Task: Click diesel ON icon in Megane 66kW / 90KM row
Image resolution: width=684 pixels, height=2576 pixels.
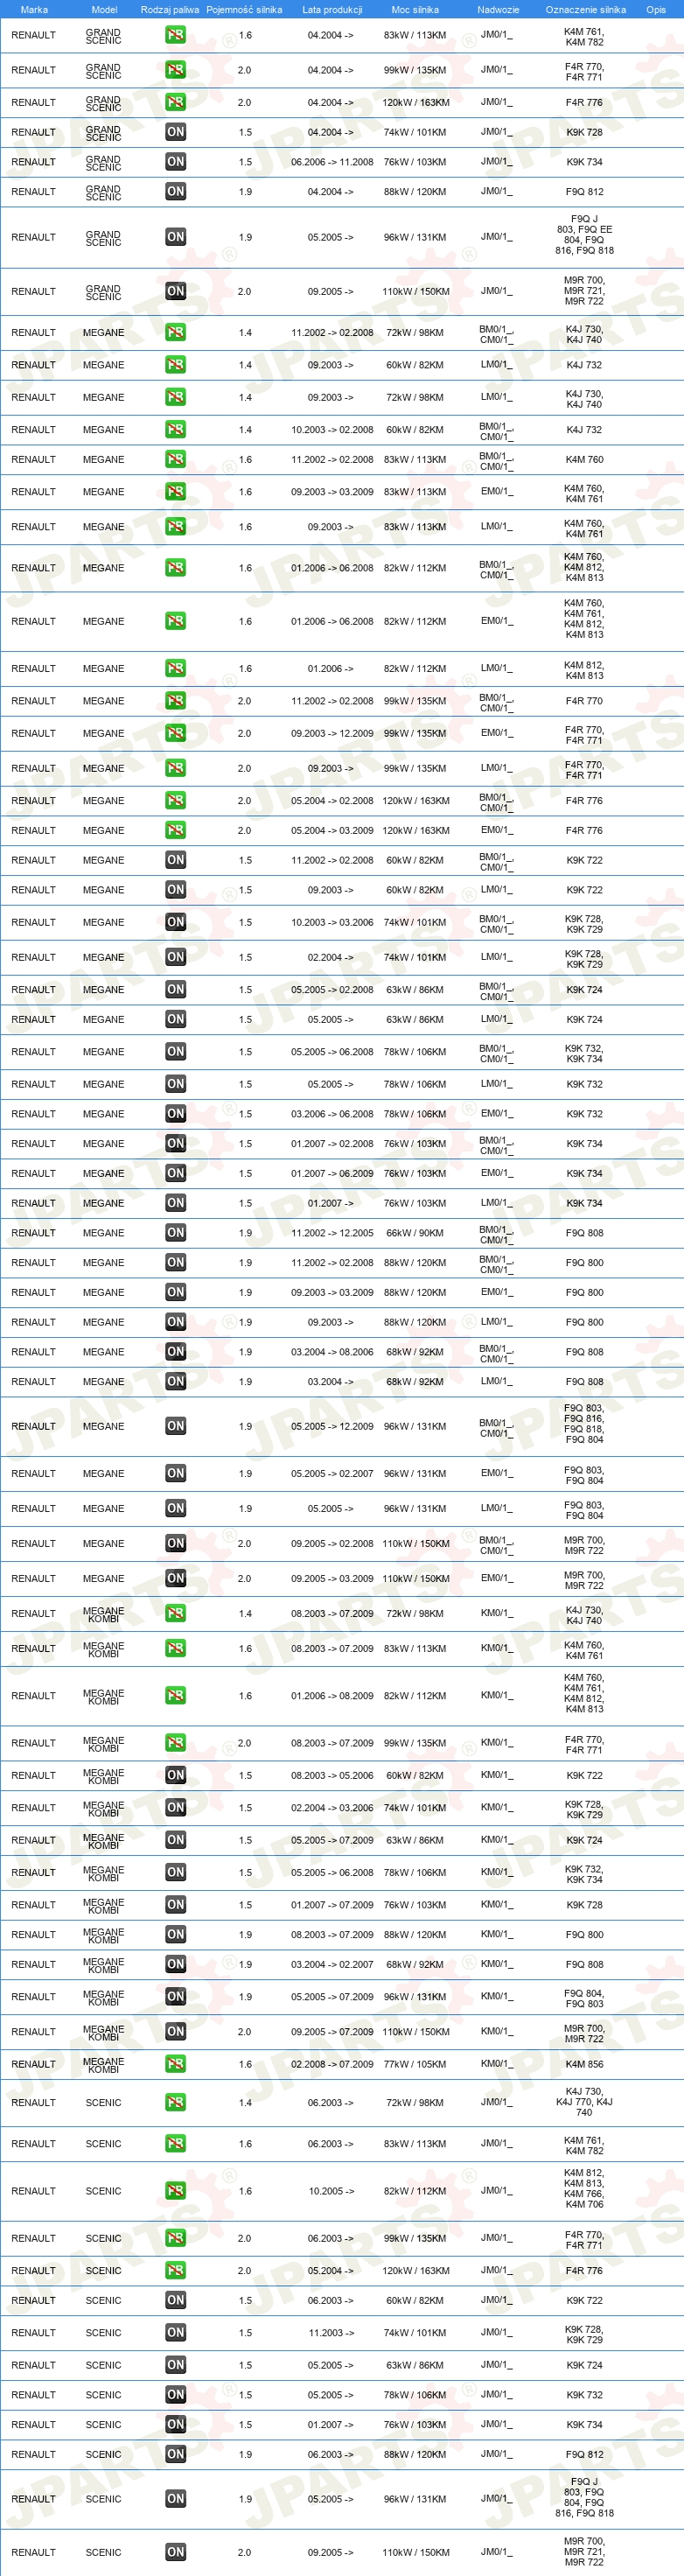Action: pyautogui.click(x=175, y=1233)
